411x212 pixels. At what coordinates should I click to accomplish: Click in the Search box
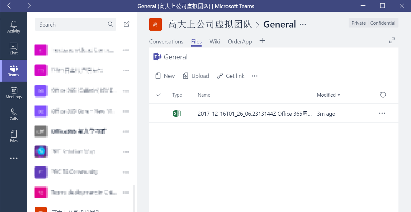pos(72,25)
